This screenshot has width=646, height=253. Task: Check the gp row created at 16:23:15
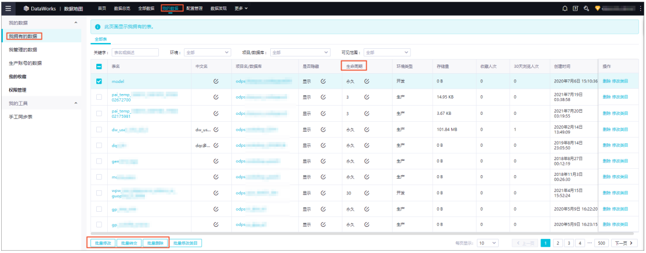(x=99, y=225)
